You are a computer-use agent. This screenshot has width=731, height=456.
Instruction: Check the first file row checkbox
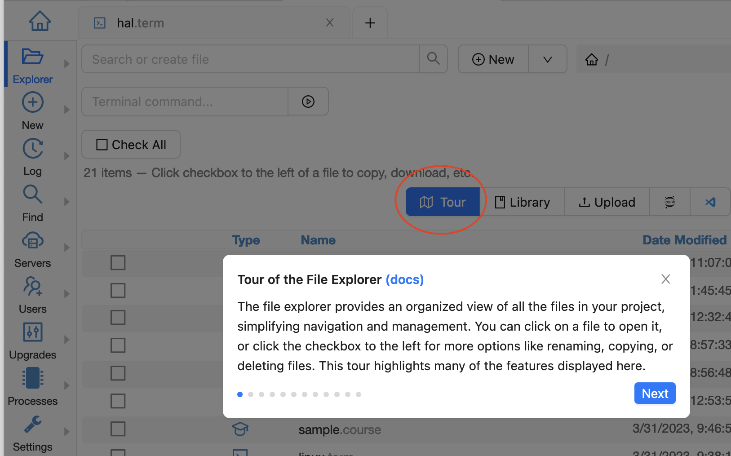click(118, 263)
